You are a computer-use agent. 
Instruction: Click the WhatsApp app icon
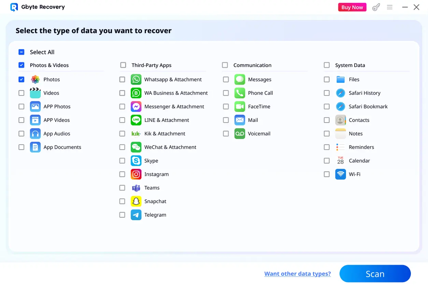coord(136,79)
